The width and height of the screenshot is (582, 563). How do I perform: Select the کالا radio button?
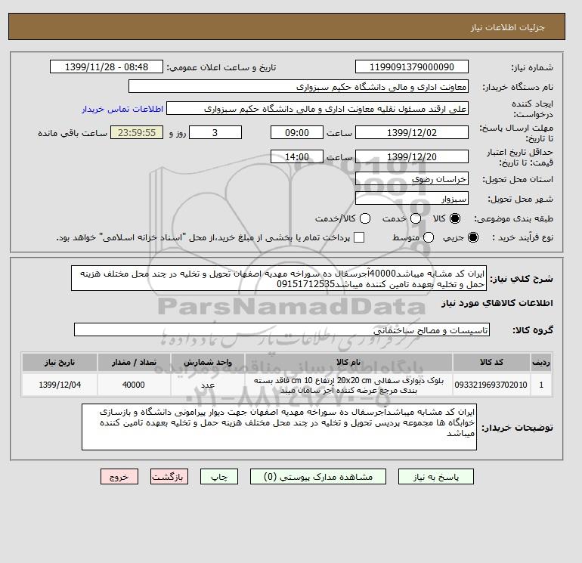click(x=455, y=218)
